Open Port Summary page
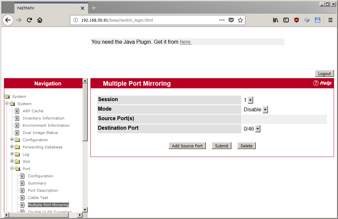The height and width of the screenshot is (219, 338). click(x=37, y=183)
